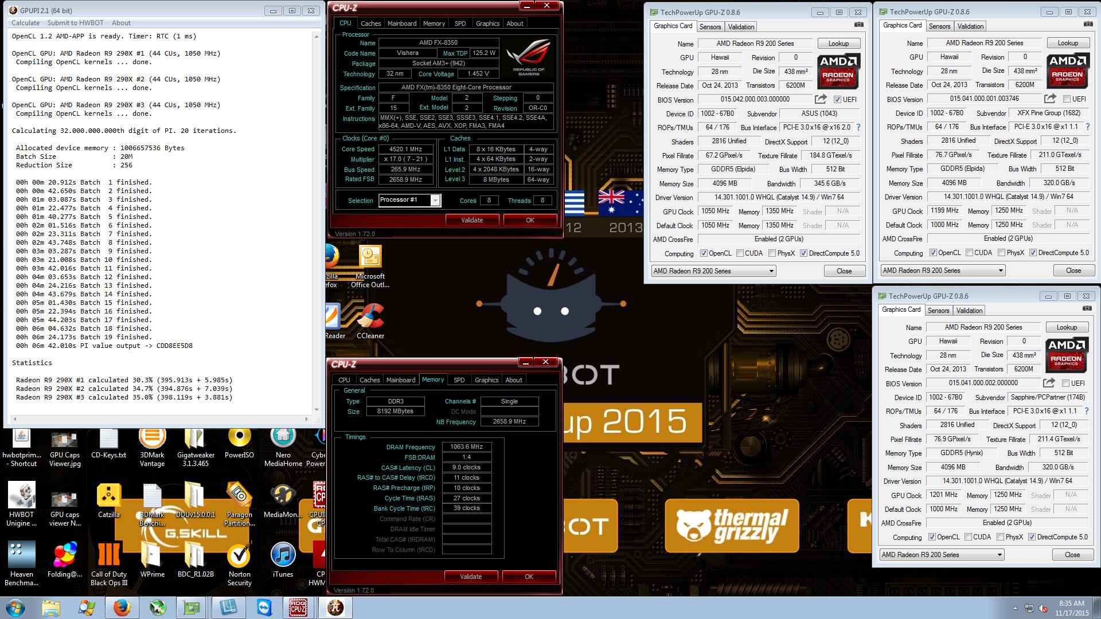This screenshot has width=1101, height=619.
Task: Toggle UEFI checkbox in ASUS GPU-Z window
Action: coord(837,99)
